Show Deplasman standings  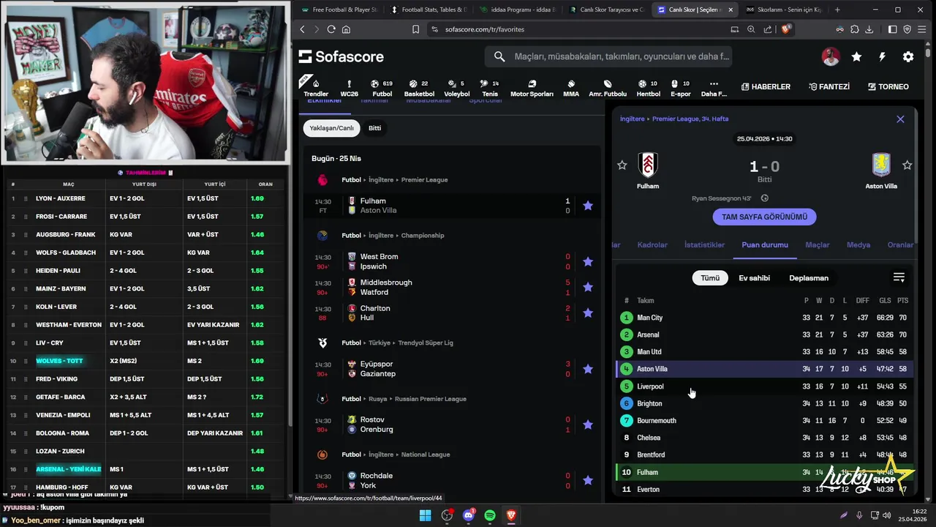pyautogui.click(x=809, y=278)
